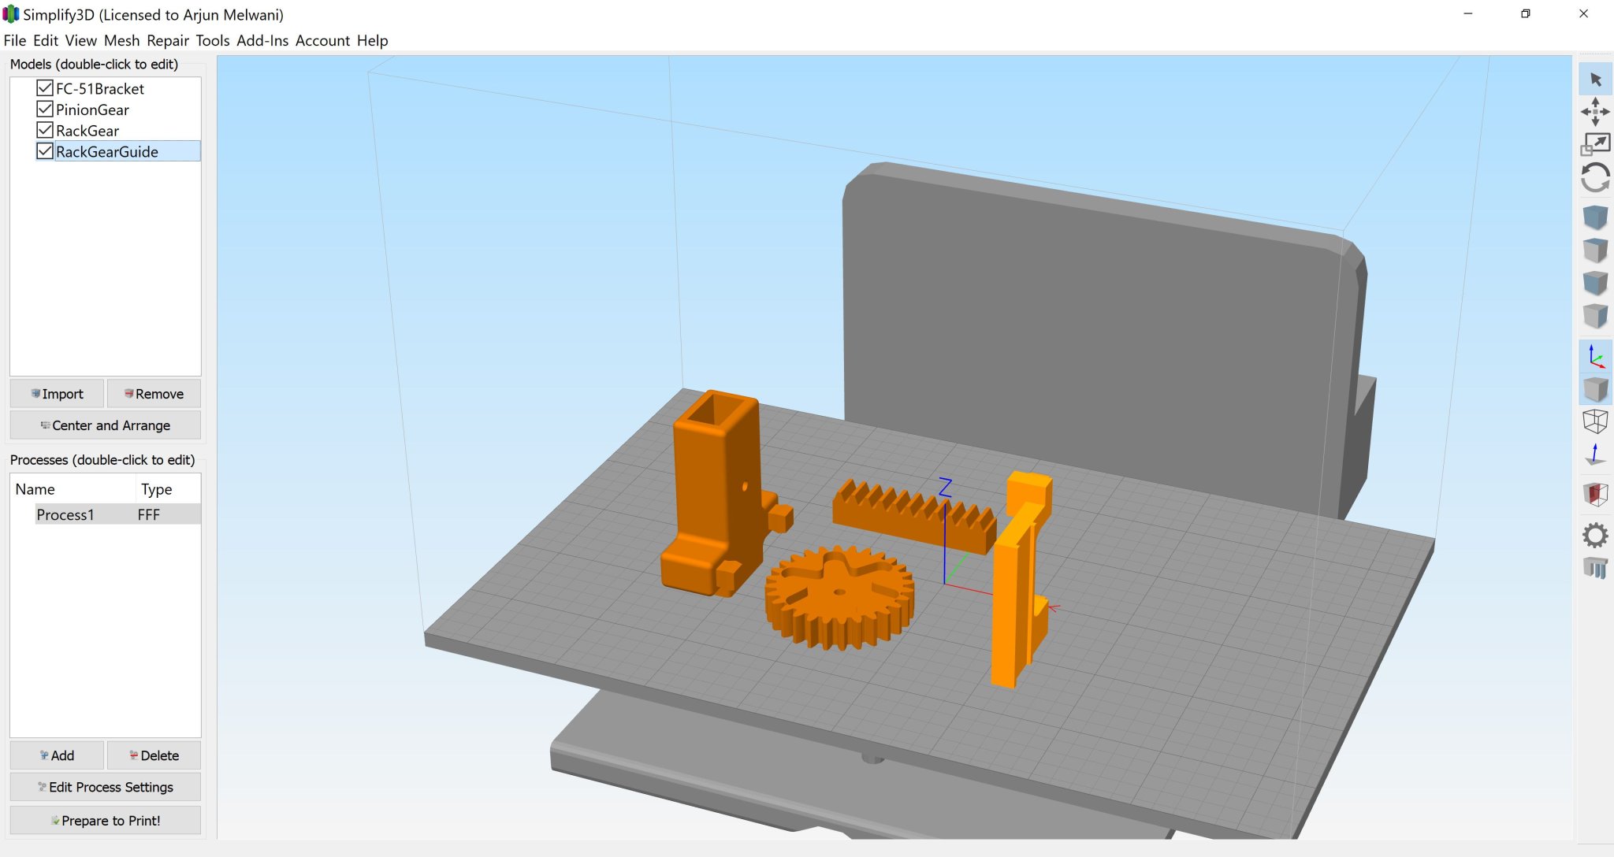Open the Mesh menu
Screen dimensions: 1614x857
coord(121,40)
